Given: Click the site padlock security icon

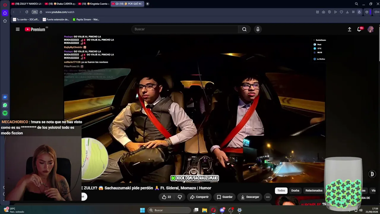Looking at the screenshot, I should point(41,12).
